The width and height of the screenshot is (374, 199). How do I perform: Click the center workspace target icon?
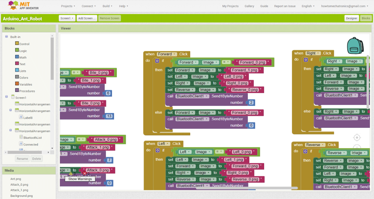[356, 137]
